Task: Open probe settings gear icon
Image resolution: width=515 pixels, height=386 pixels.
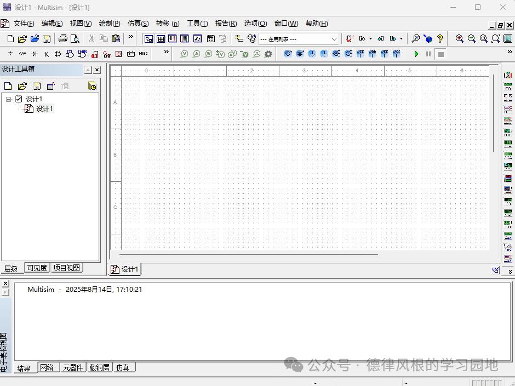Action: pyautogui.click(x=268, y=54)
